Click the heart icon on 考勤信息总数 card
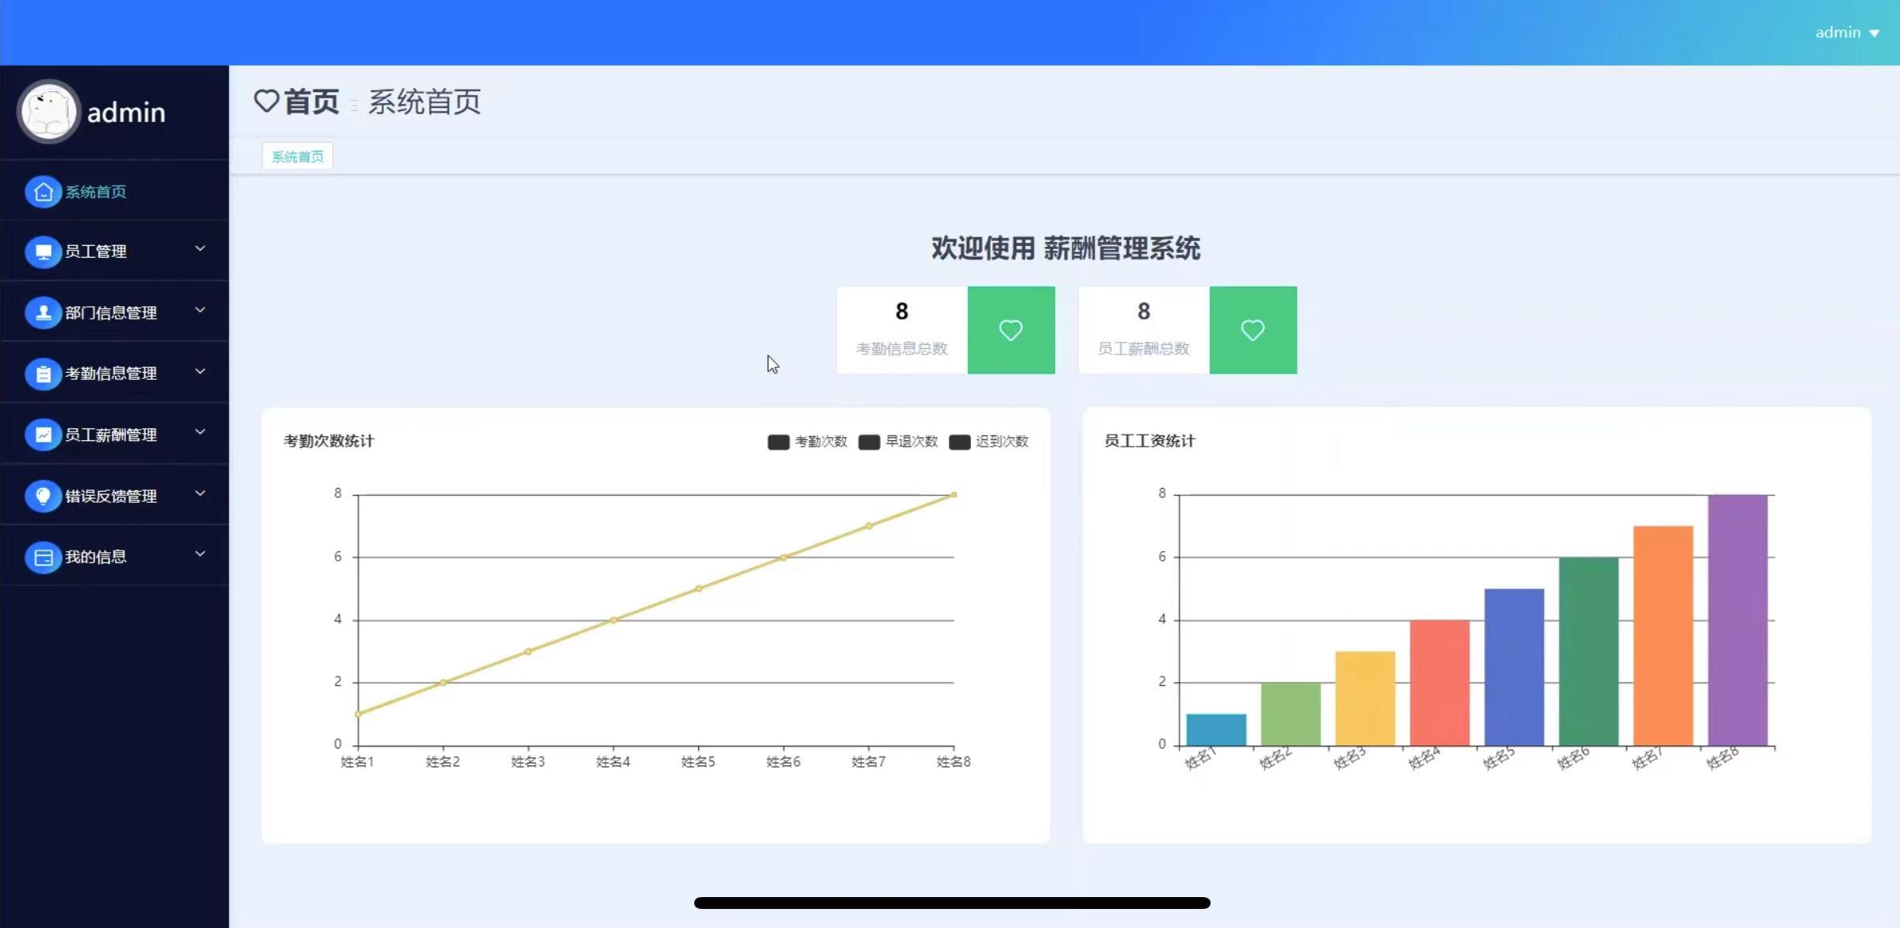The image size is (1900, 928). [1010, 330]
